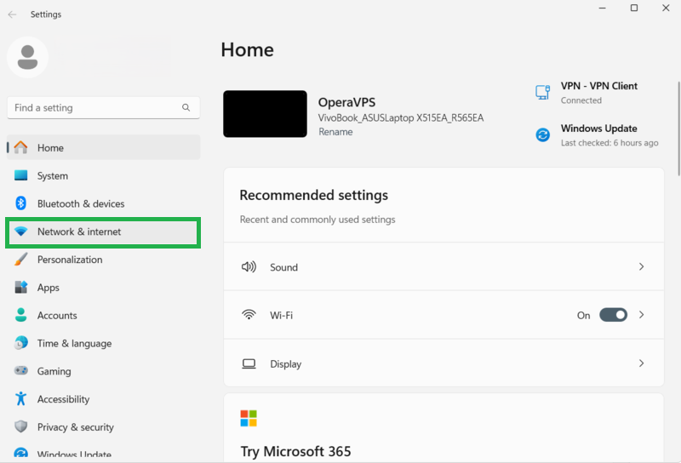Open Network & internet settings
The height and width of the screenshot is (463, 681).
pos(78,231)
